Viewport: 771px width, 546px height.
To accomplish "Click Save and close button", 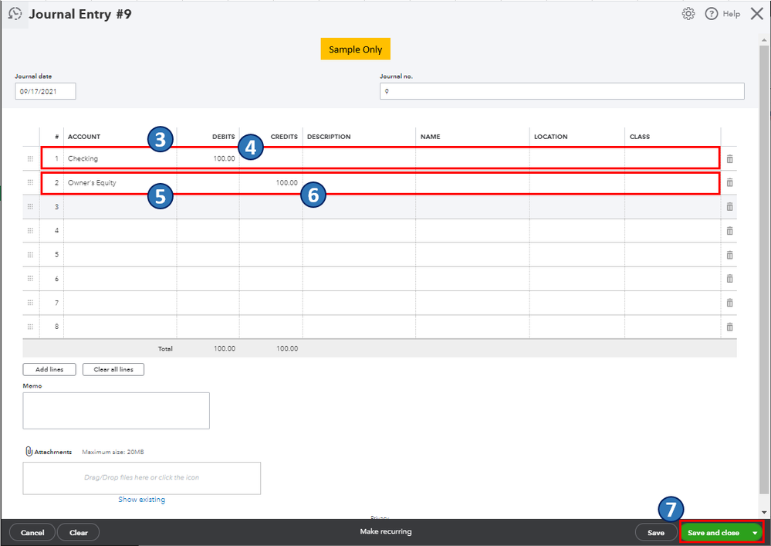I will [713, 533].
